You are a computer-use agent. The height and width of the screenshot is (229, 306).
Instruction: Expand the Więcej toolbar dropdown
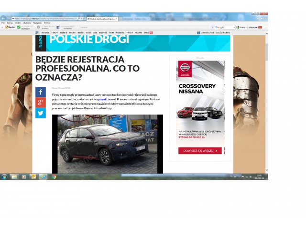[253, 27]
